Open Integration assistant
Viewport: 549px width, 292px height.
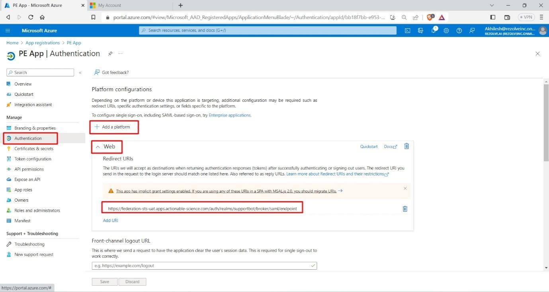[33, 105]
